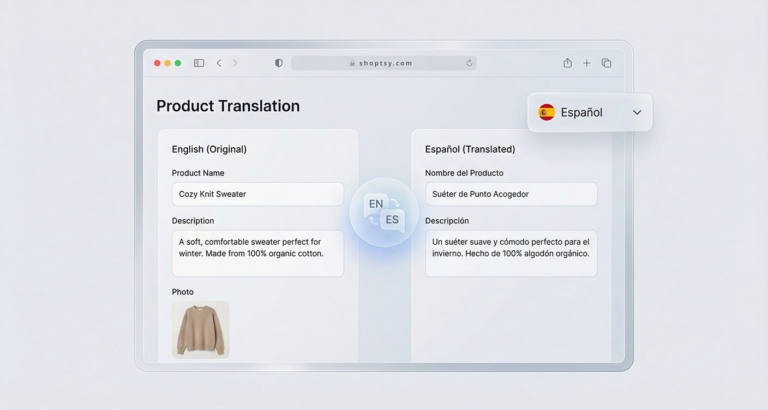Screen dimensions: 768x410
Task: Open the Share menu icon
Action: (x=567, y=63)
